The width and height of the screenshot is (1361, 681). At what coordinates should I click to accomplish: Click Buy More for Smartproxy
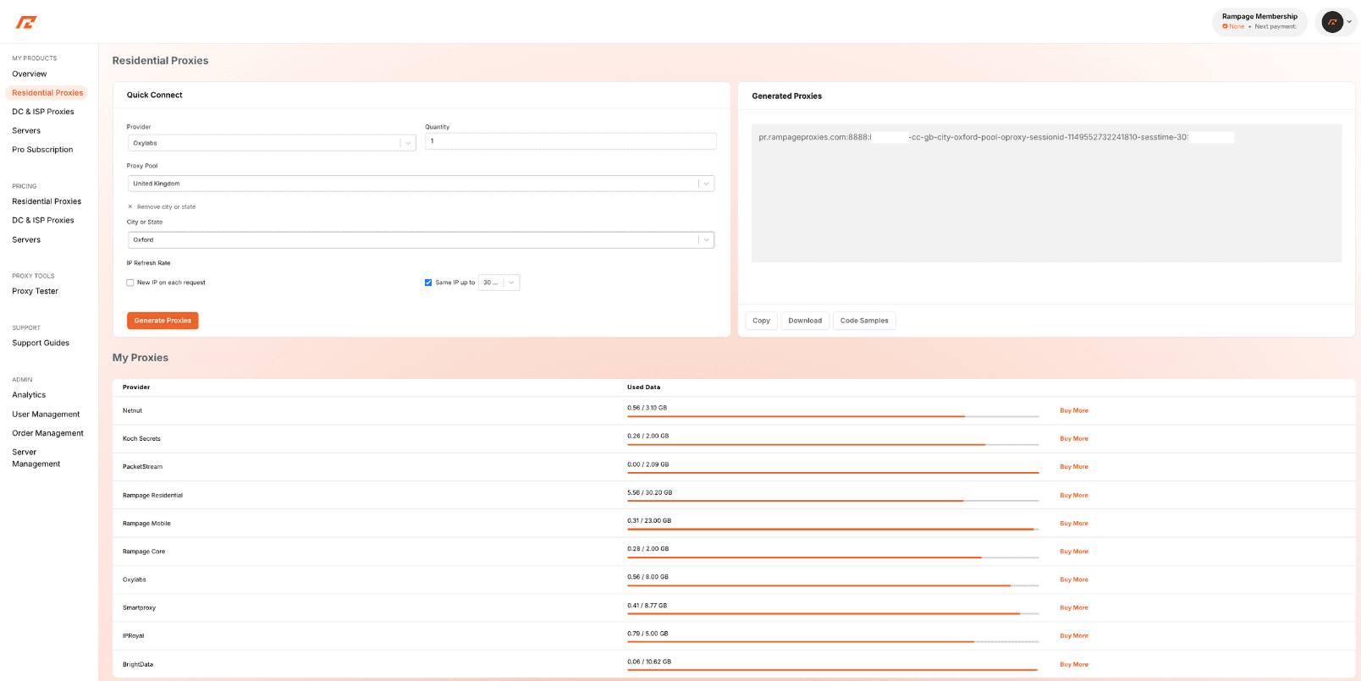(x=1074, y=608)
